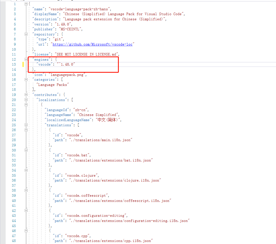The height and width of the screenshot is (244, 276).
Task: Collapse the "repository" block fold marker on line 7
Action: point(26,34)
